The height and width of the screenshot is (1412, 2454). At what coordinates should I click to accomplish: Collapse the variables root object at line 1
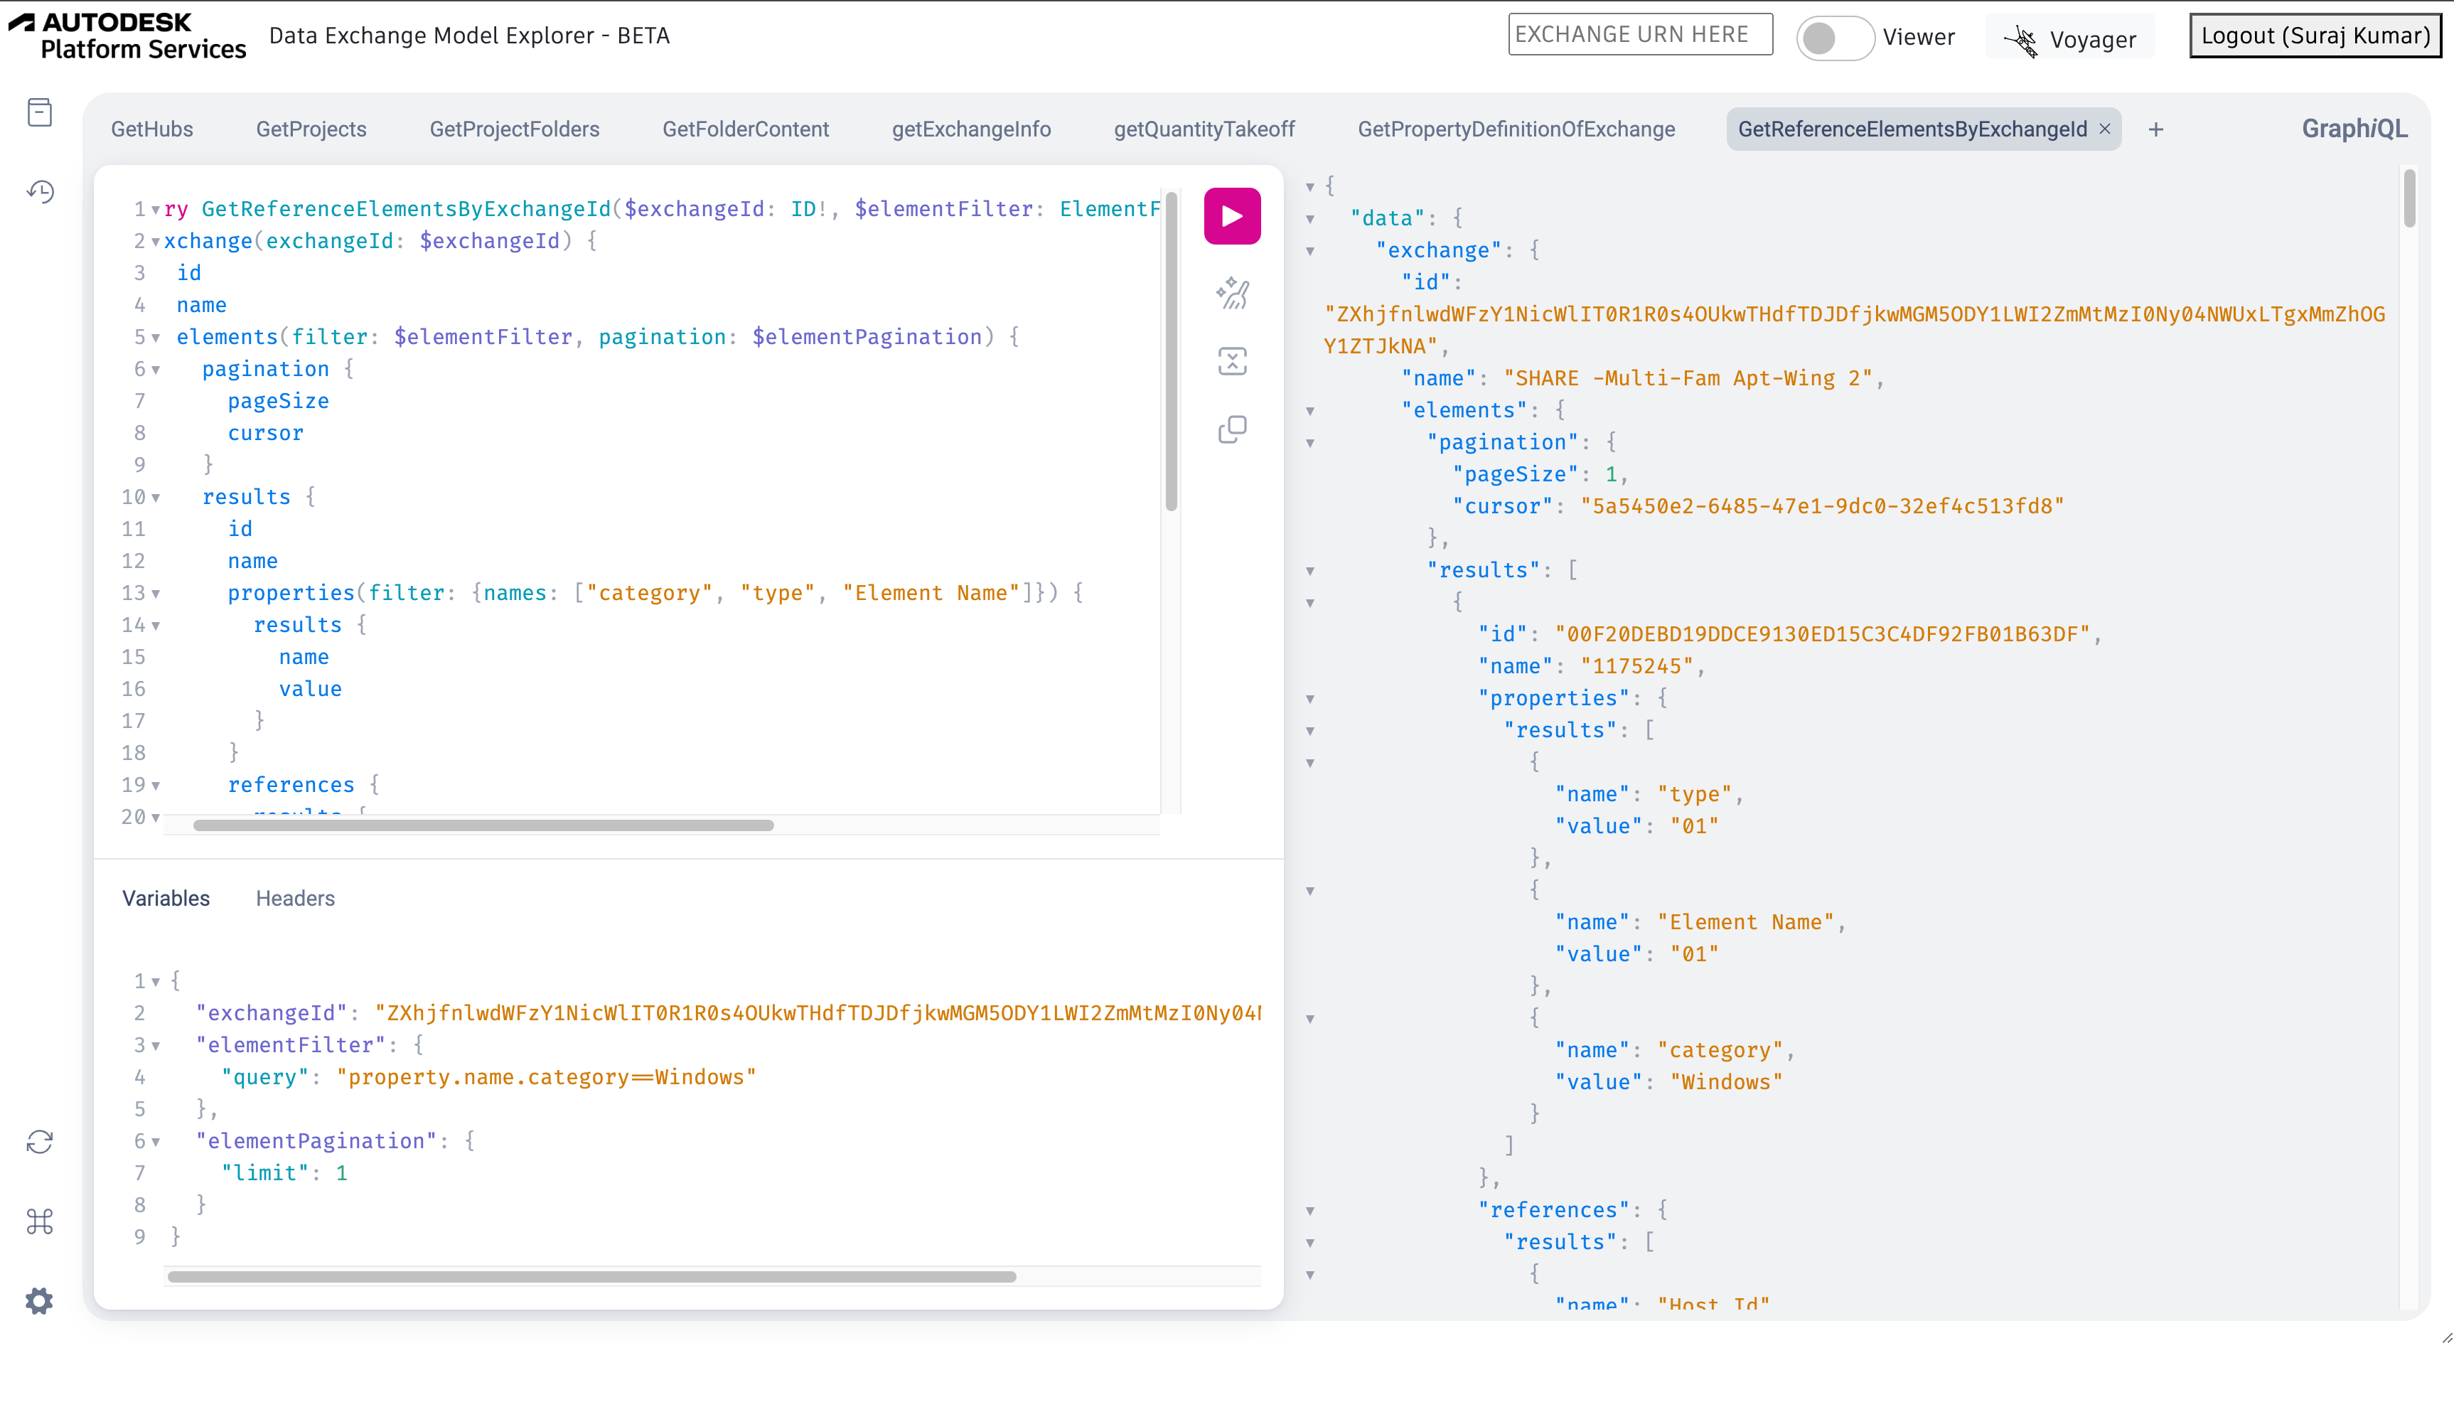(x=155, y=981)
